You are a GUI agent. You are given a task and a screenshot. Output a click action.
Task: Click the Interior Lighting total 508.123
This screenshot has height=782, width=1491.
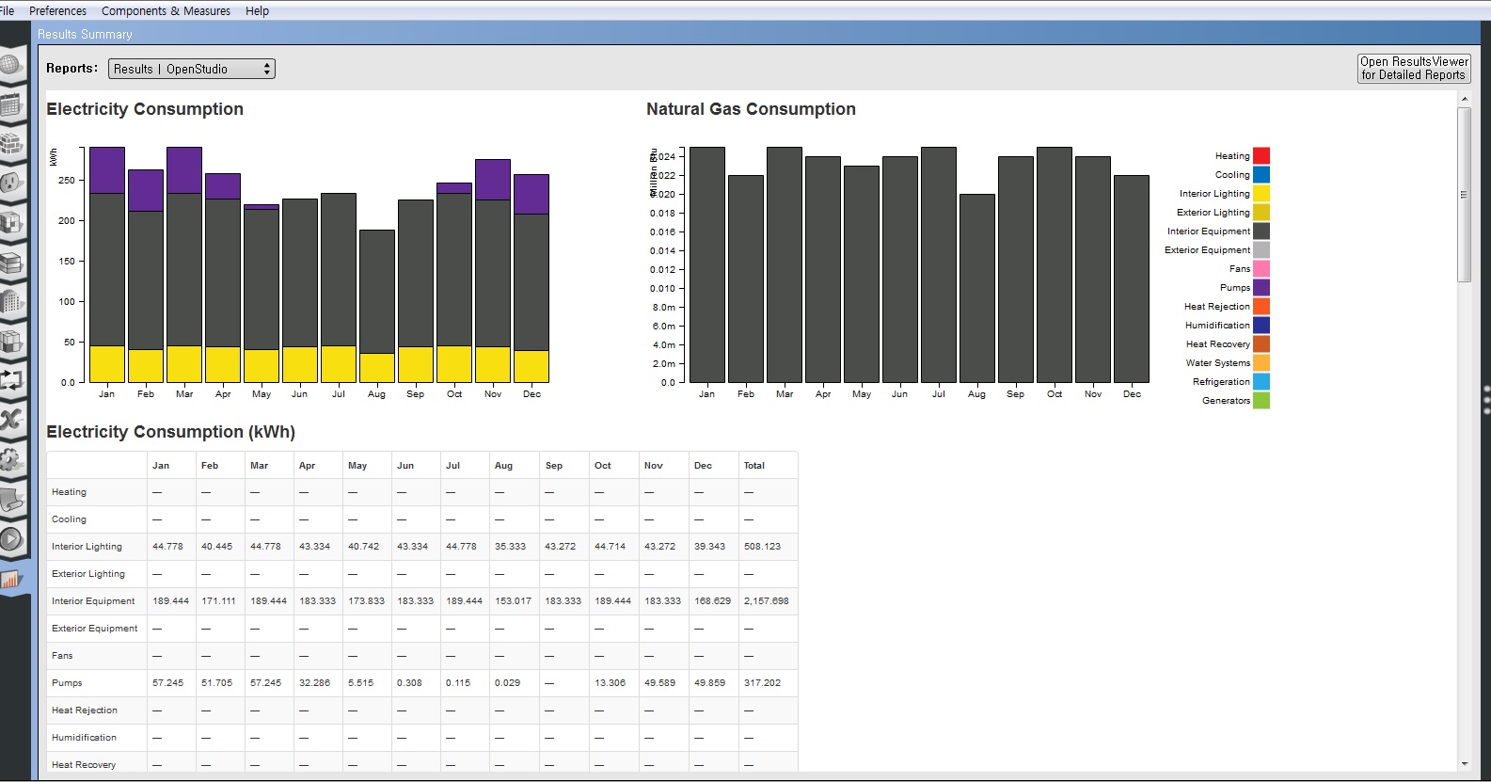pos(762,547)
